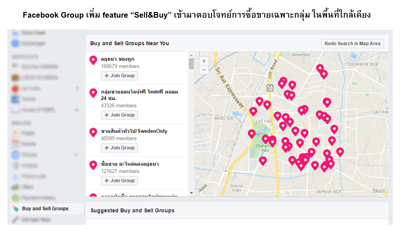Screen dimensions: 403x231
Task: Join the อยุธยา ของถูก group
Action: coord(119,76)
